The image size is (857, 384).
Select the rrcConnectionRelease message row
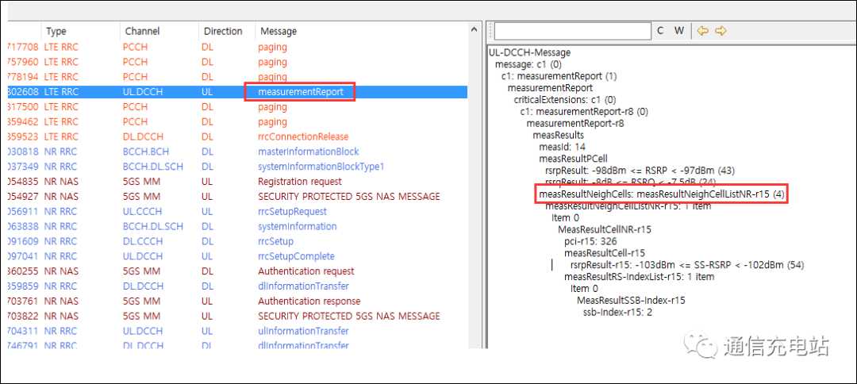pyautogui.click(x=237, y=136)
